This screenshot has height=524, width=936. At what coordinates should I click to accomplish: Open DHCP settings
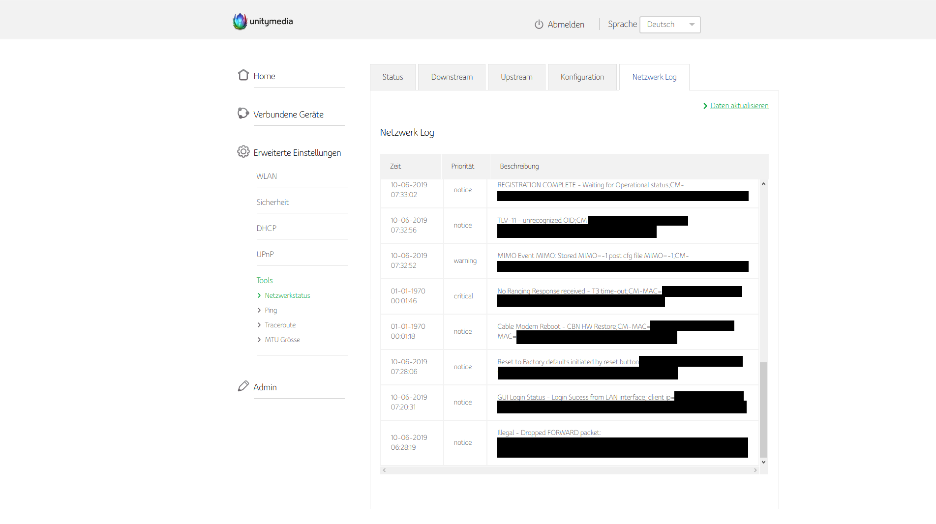coord(266,229)
